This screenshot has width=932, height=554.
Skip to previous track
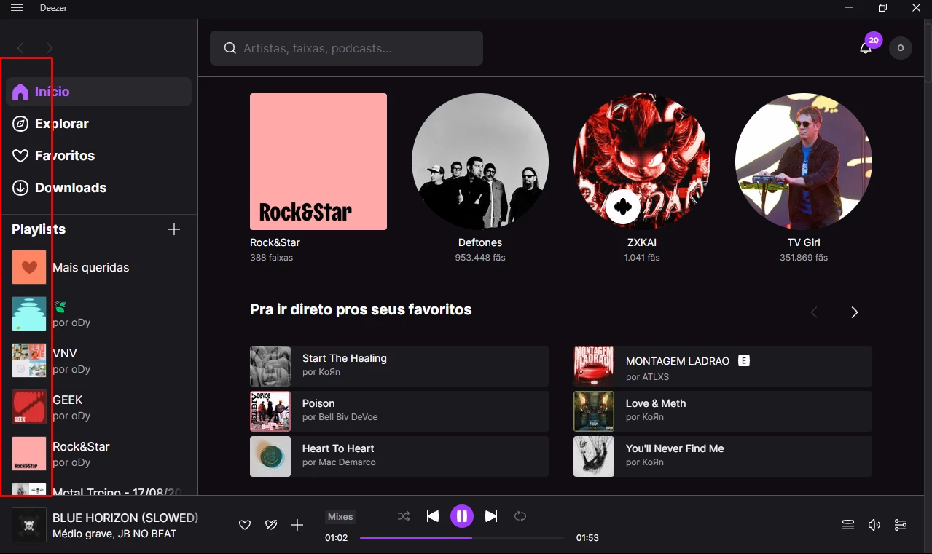433,516
